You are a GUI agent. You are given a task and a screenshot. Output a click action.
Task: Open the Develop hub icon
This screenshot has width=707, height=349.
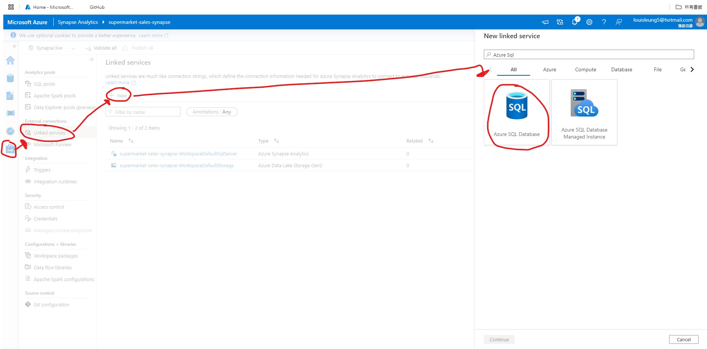10,96
